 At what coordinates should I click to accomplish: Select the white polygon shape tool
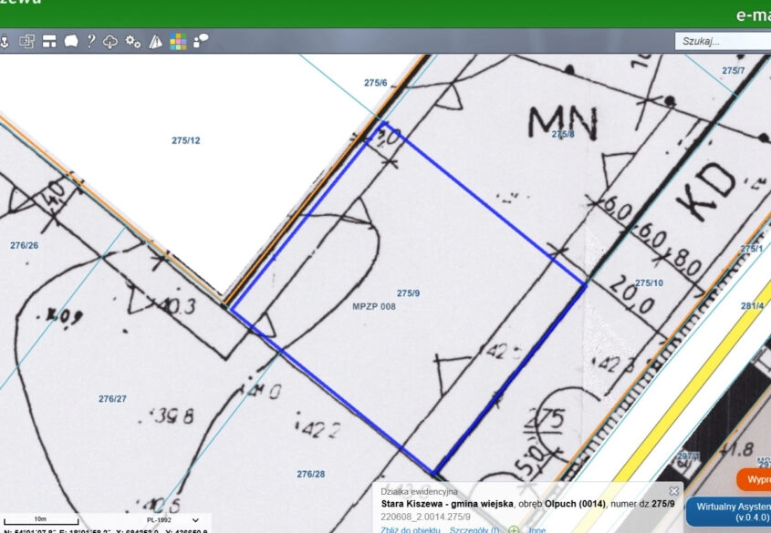tap(71, 41)
